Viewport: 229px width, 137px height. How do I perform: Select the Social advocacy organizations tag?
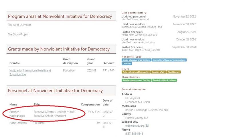[x=136, y=60]
